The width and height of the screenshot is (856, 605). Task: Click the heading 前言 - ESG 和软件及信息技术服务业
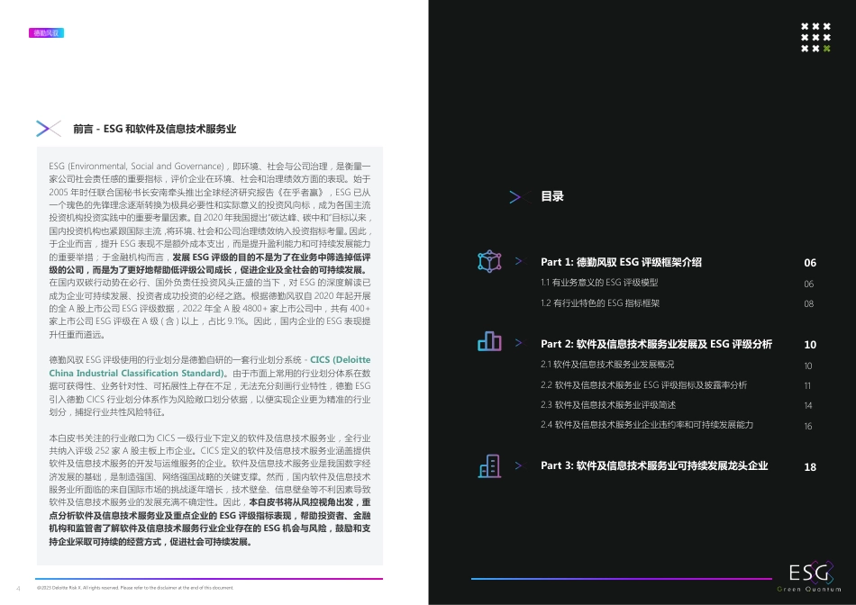tap(154, 129)
